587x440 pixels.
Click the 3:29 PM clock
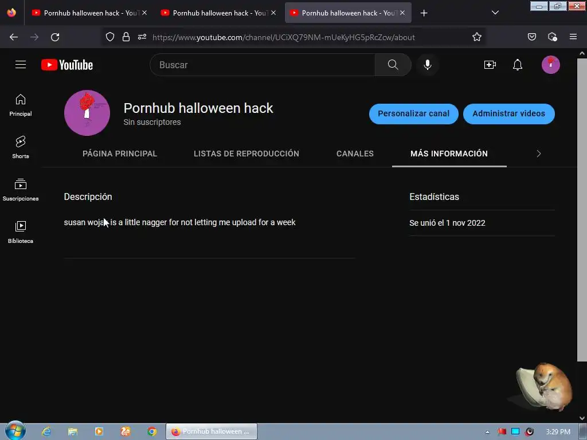558,432
